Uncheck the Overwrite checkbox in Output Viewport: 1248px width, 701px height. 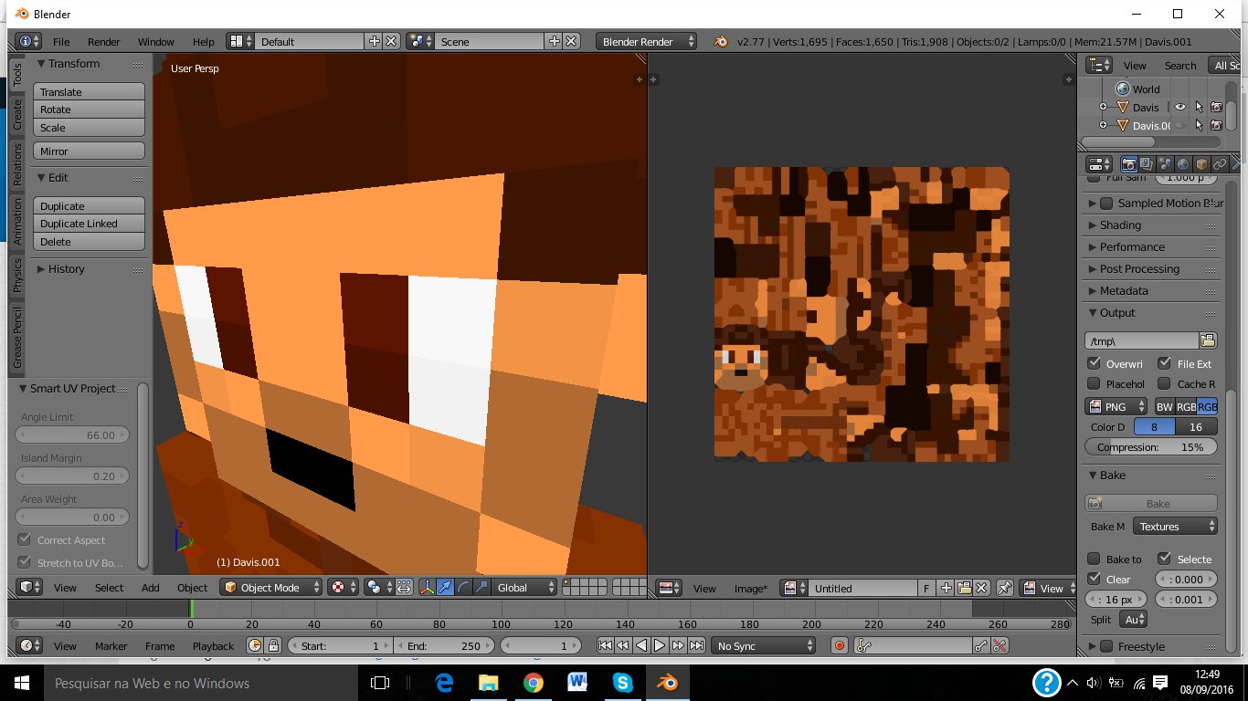click(x=1094, y=363)
